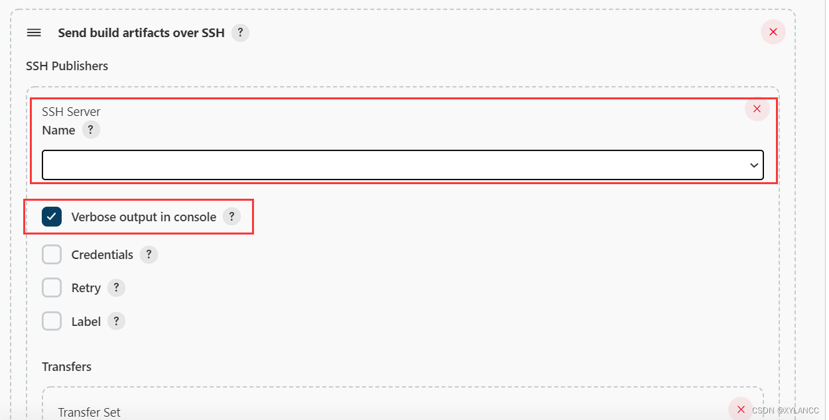Click the Credentials label text

click(x=102, y=255)
